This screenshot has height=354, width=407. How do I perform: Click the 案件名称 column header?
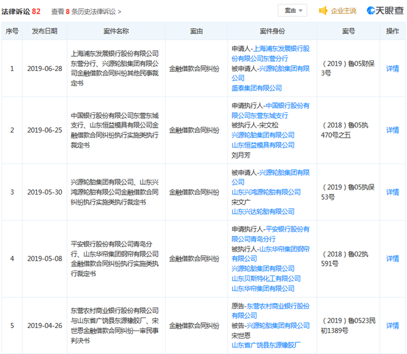pos(116,32)
